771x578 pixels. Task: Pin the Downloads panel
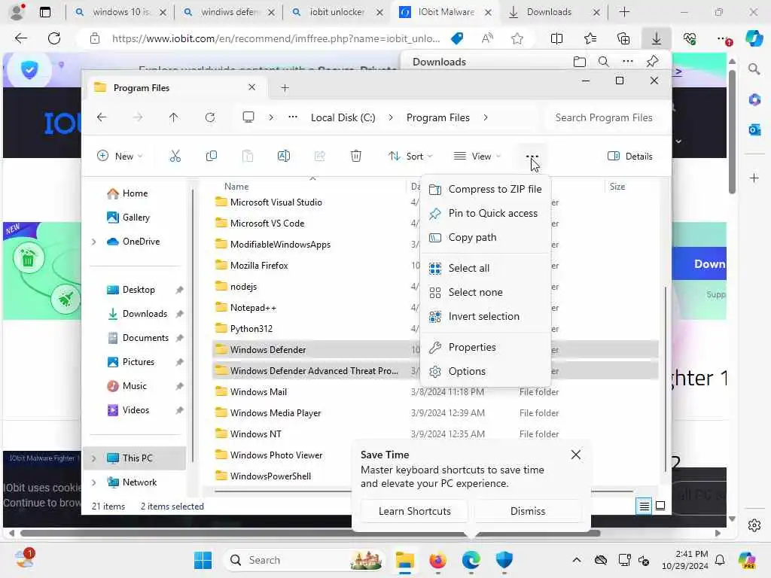click(653, 62)
